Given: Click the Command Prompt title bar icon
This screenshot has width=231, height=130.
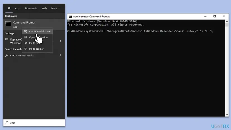Looking at the screenshot, I should pyautogui.click(x=70, y=16).
